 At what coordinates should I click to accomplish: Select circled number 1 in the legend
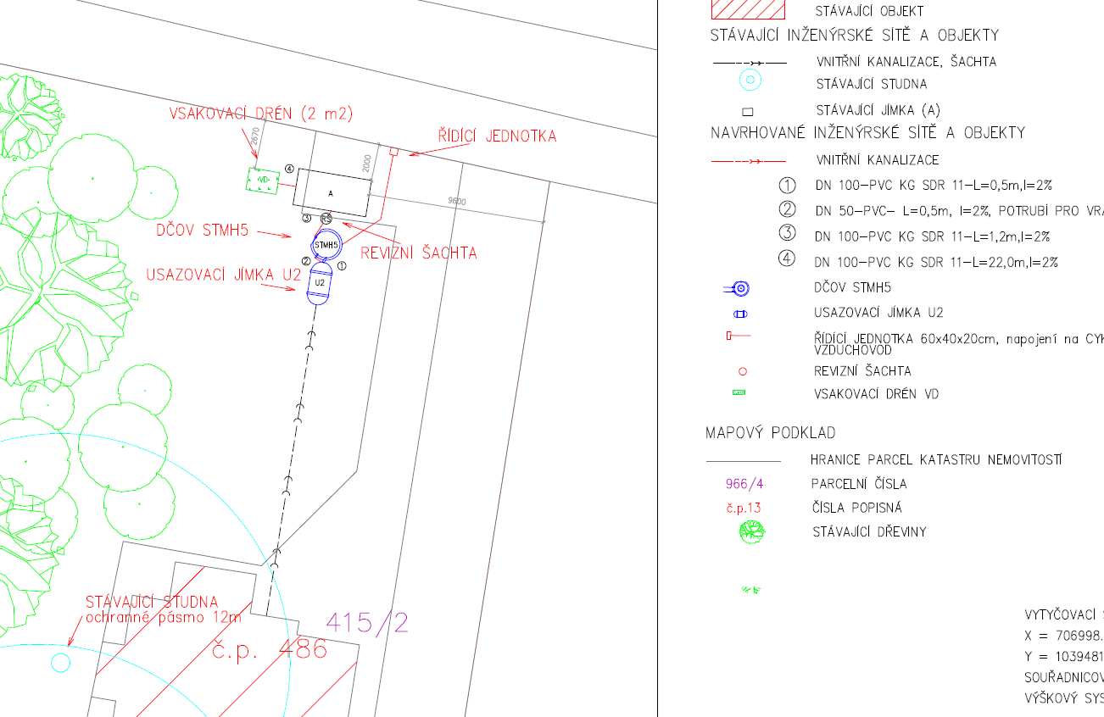pos(787,186)
